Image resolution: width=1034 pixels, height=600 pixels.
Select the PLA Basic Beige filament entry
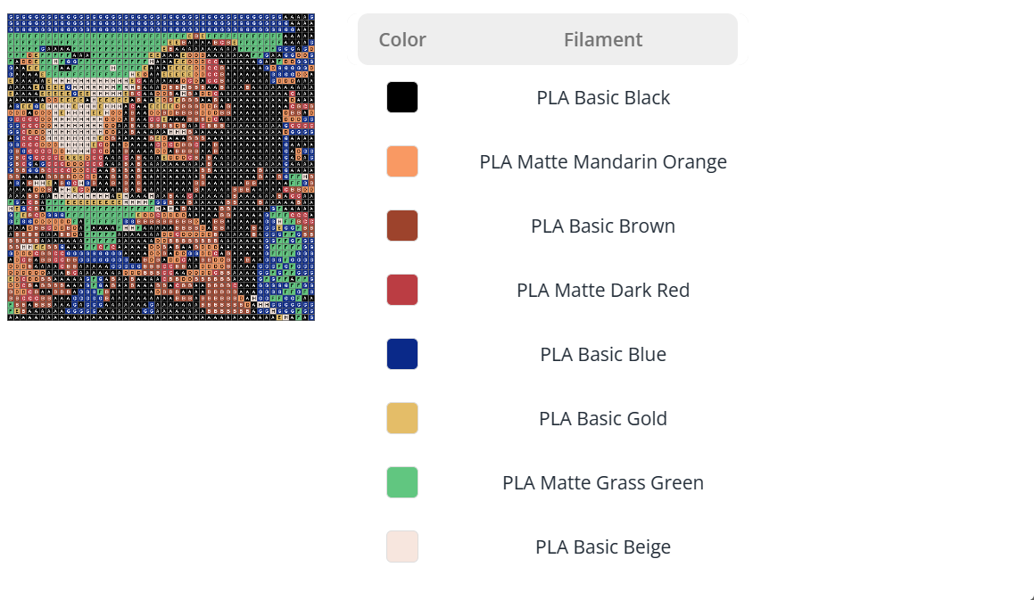point(603,547)
